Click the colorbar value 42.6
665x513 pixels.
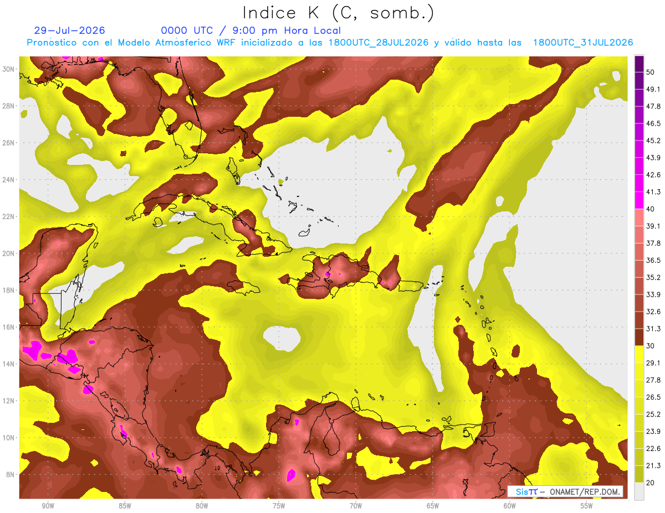653,175
